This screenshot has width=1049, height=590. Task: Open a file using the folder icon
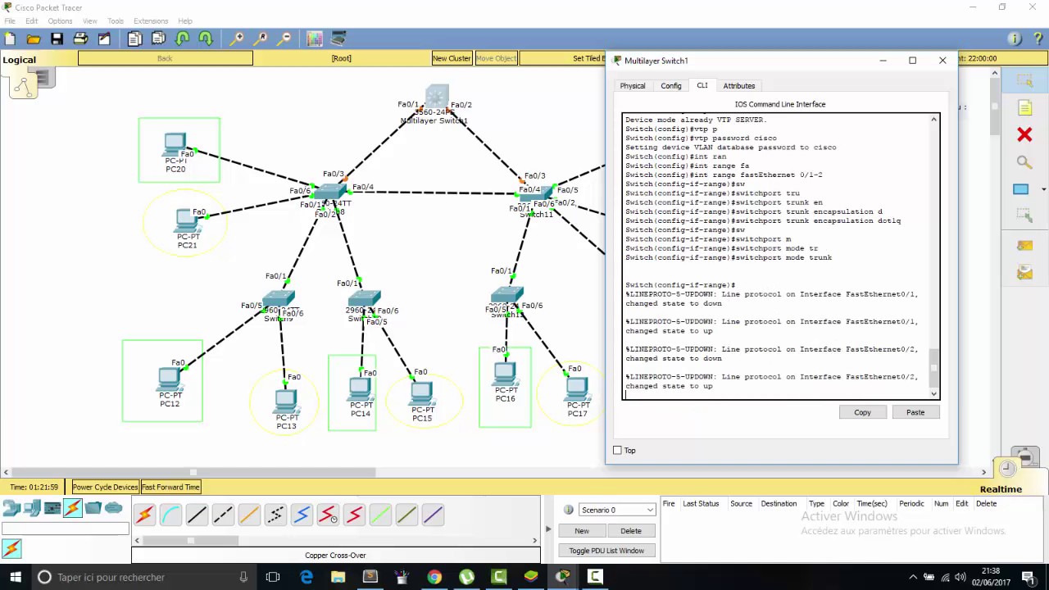click(34, 39)
